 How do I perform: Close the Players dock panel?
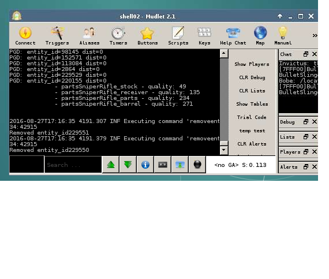315,152
